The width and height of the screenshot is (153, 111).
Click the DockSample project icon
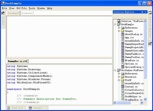point(119,25)
